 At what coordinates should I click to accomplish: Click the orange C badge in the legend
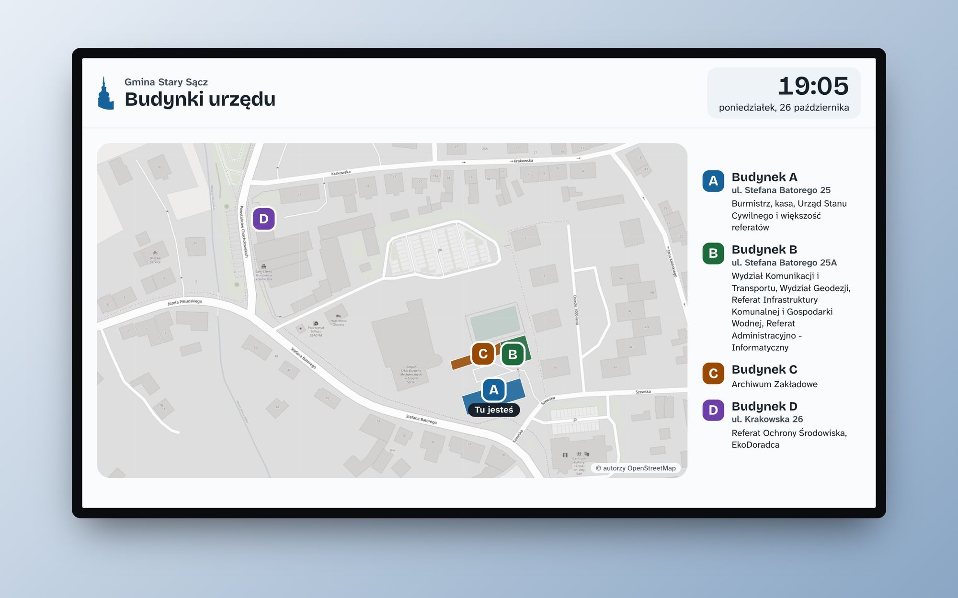[x=713, y=373]
